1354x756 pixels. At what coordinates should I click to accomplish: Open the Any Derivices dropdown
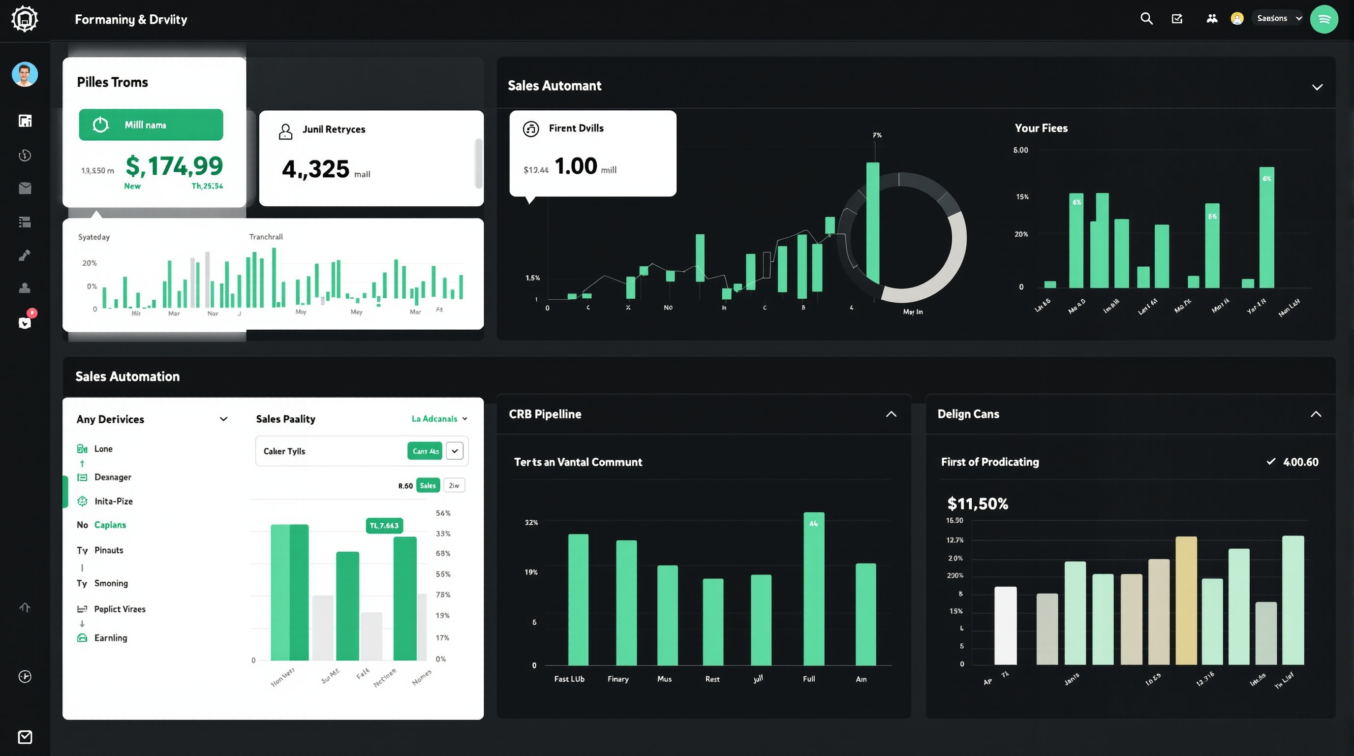tap(223, 419)
